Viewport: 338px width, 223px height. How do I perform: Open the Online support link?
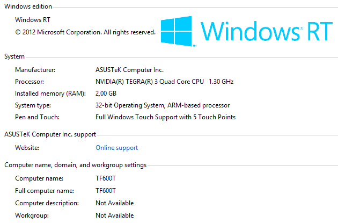(x=116, y=148)
